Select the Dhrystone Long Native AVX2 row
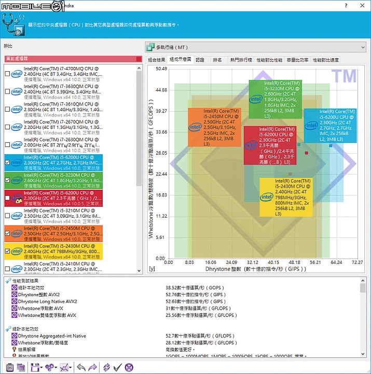Viewport: 371px width, 374px height. pos(47,301)
